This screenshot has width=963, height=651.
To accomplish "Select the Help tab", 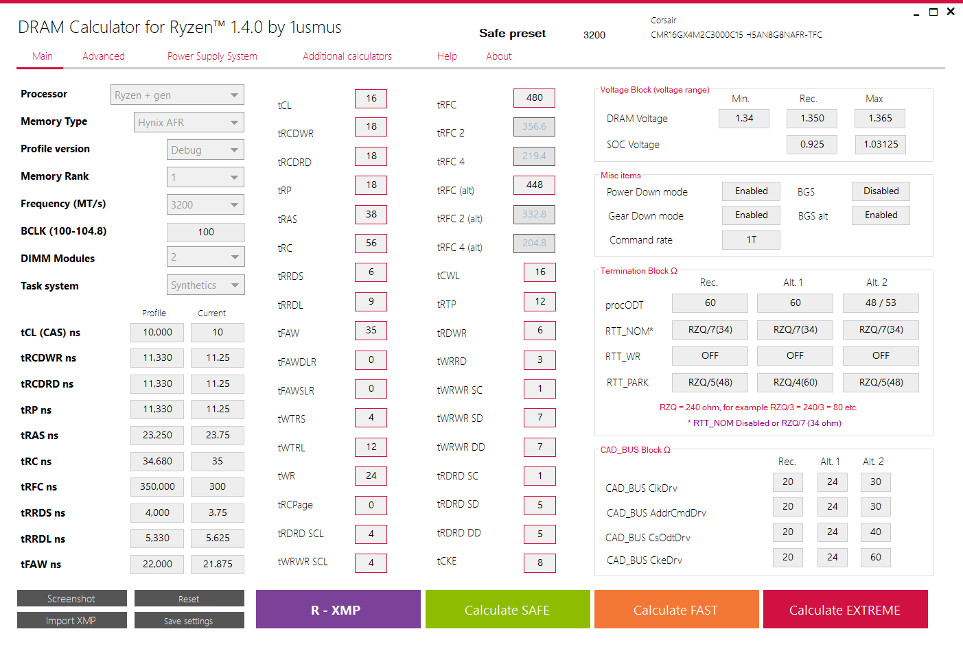I will (447, 56).
